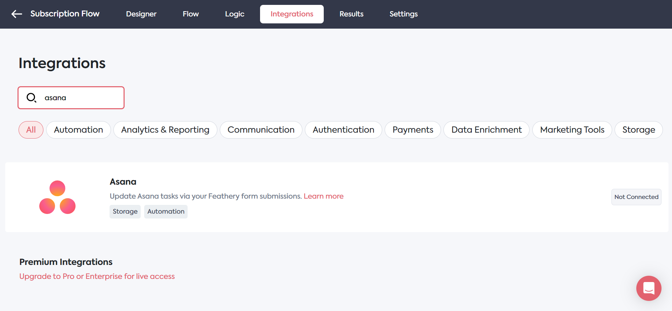
Task: Filter by Communication category
Action: [261, 130]
